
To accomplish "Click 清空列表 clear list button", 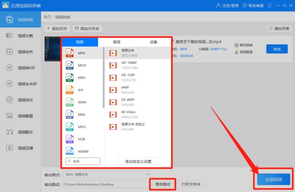I will coord(280,29).
